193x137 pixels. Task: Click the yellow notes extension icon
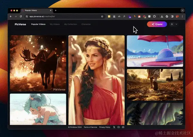pyautogui.click(x=109, y=16)
